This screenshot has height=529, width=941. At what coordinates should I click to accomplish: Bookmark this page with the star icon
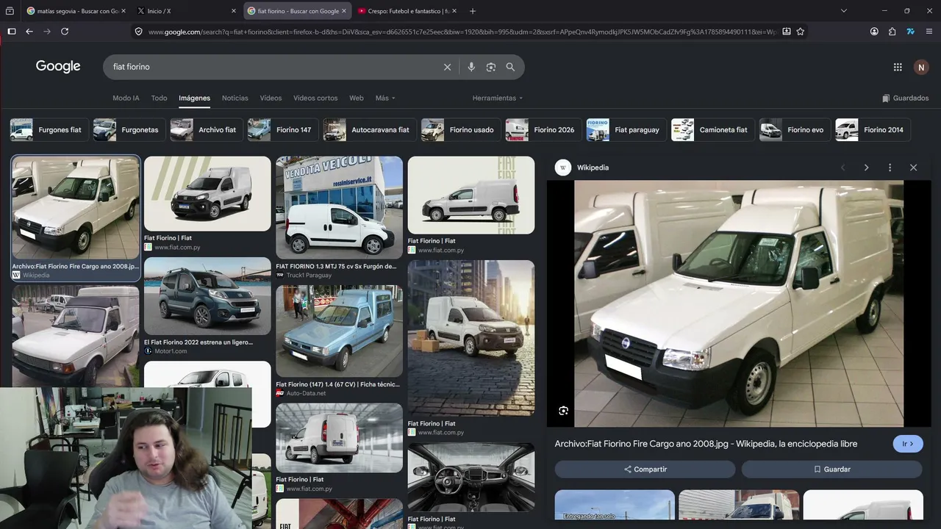click(801, 32)
